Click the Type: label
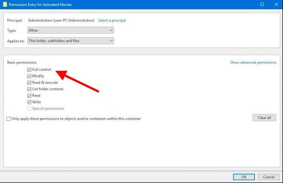This screenshot has height=183, width=283. click(x=12, y=30)
